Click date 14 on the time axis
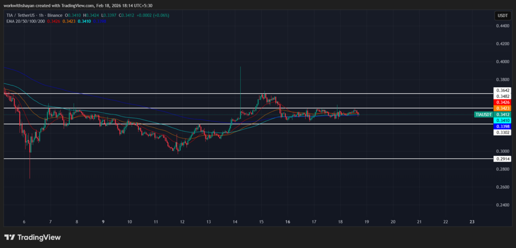 (x=235, y=222)
